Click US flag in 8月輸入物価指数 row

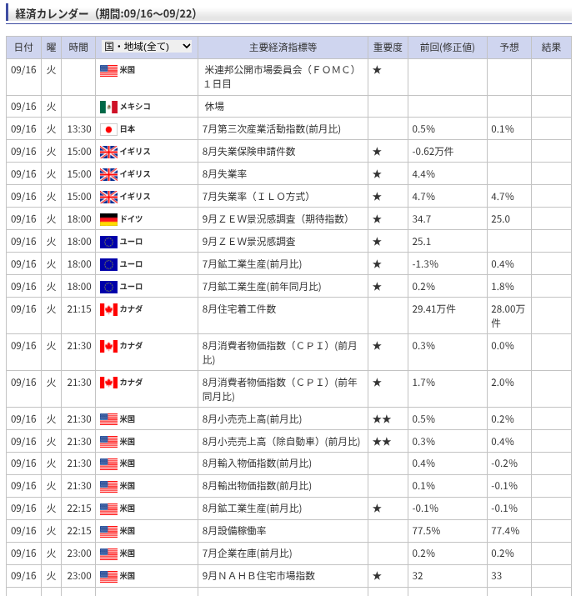108,463
